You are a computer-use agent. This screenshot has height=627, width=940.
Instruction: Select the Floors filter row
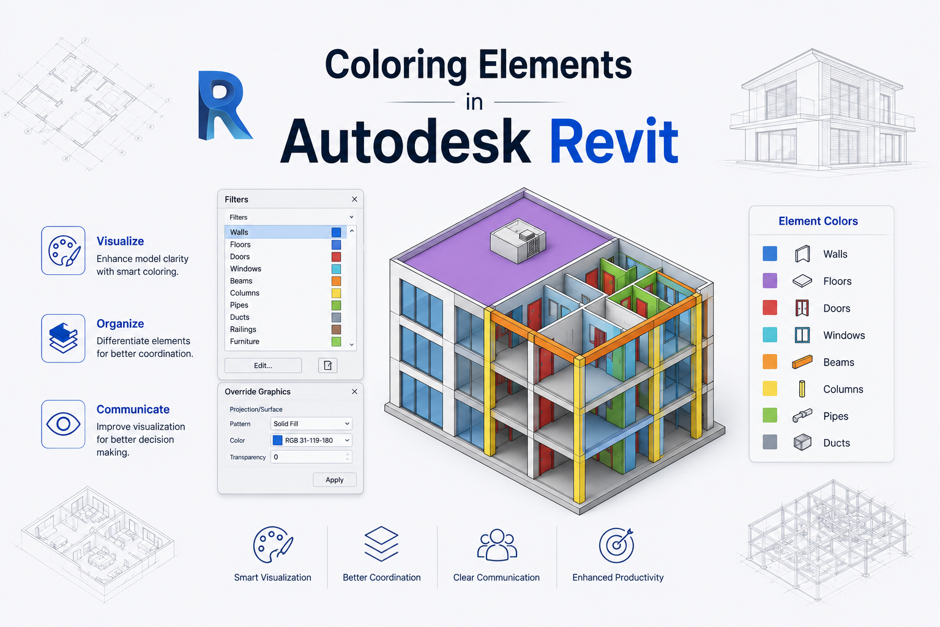point(286,244)
